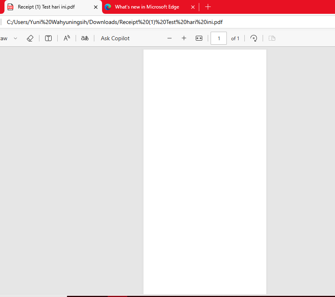The width and height of the screenshot is (335, 297).
Task: Rotate the PDF page
Action: (254, 39)
